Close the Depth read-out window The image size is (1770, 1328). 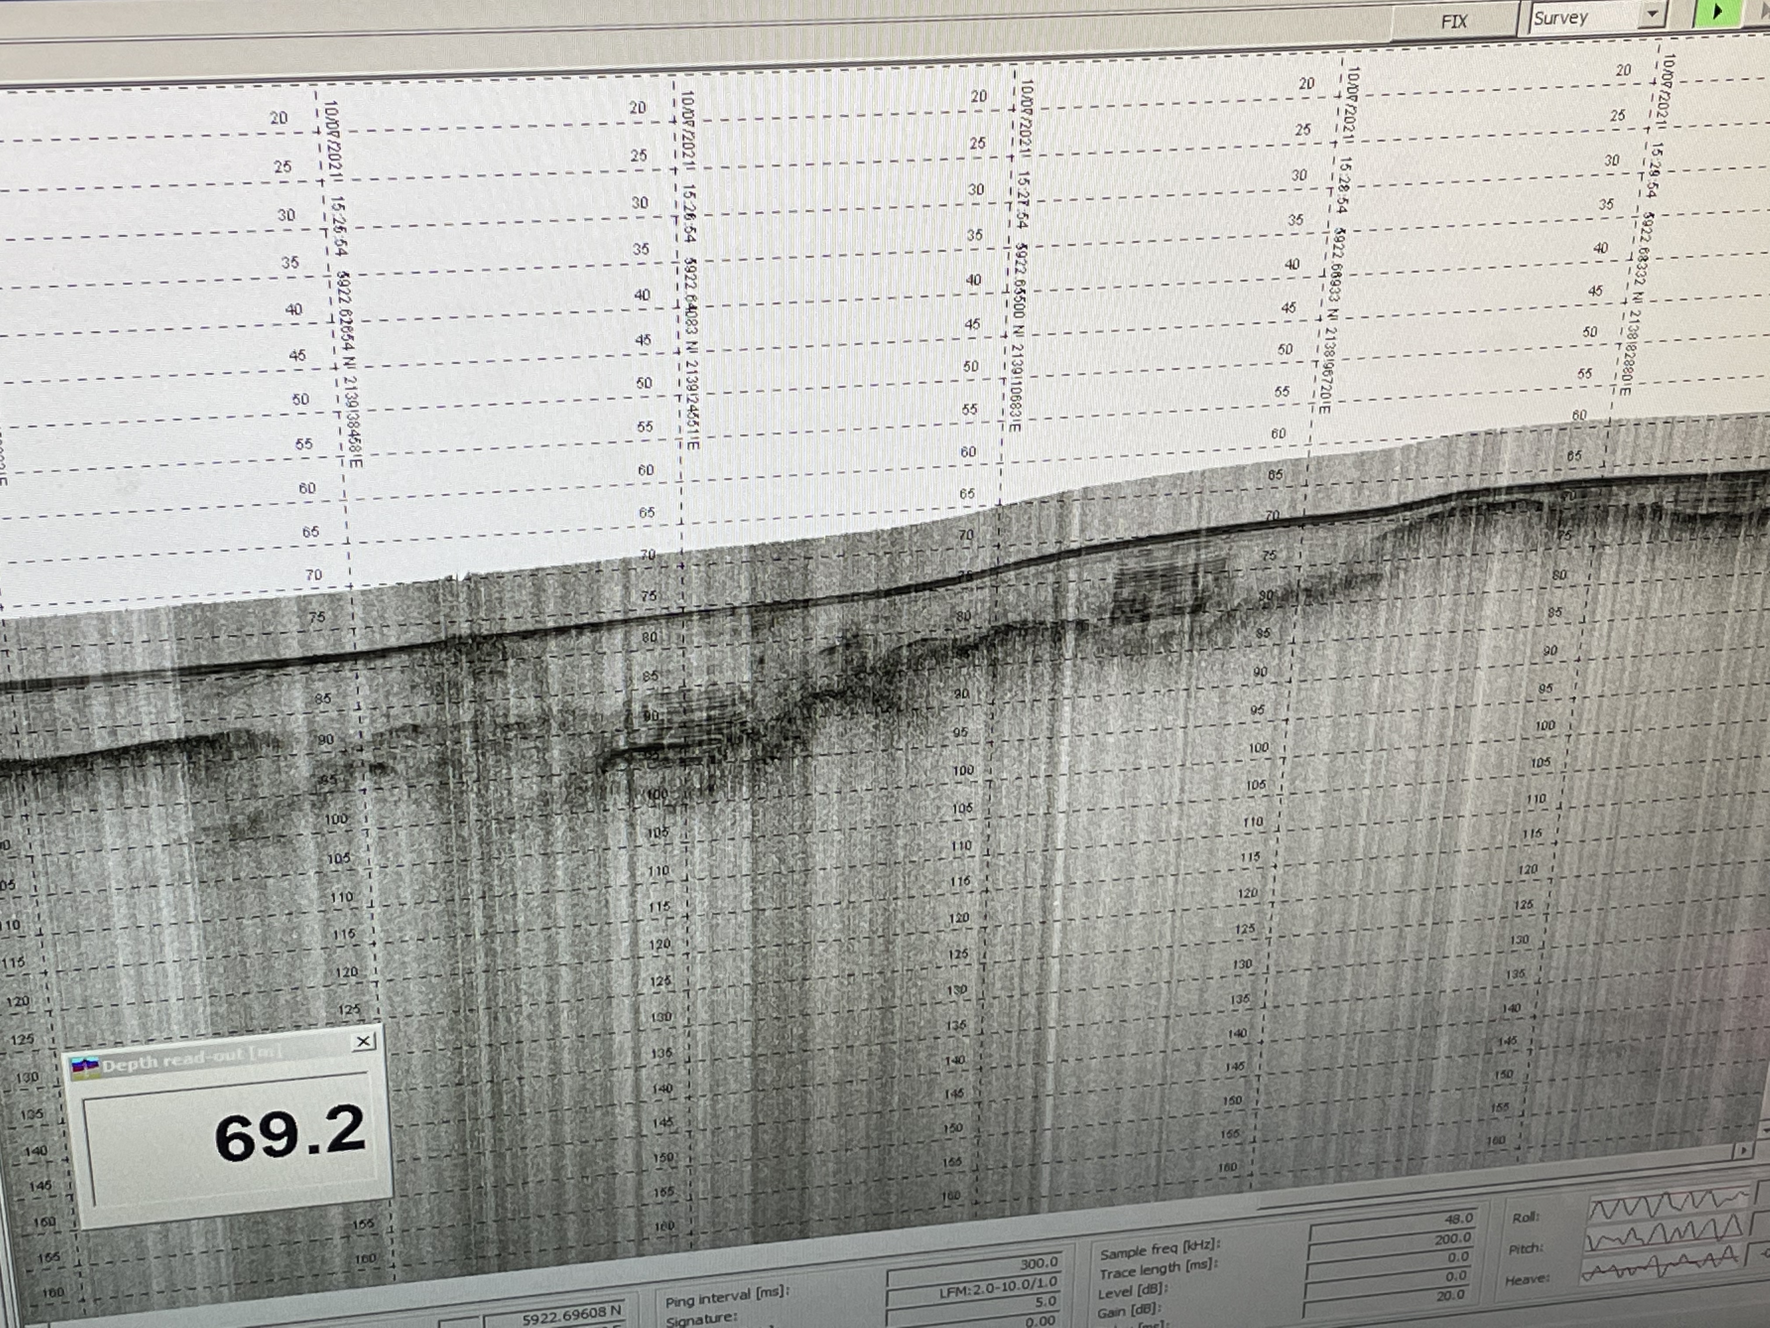[x=363, y=1041]
